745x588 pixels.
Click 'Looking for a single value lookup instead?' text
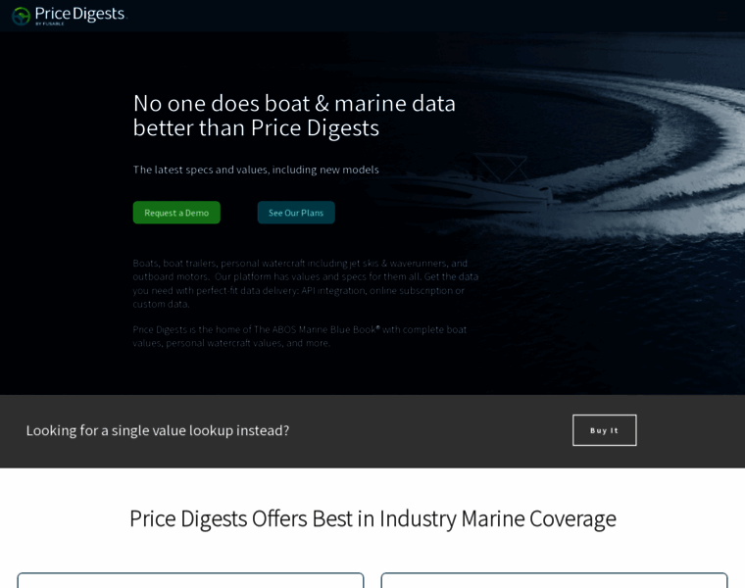157,431
